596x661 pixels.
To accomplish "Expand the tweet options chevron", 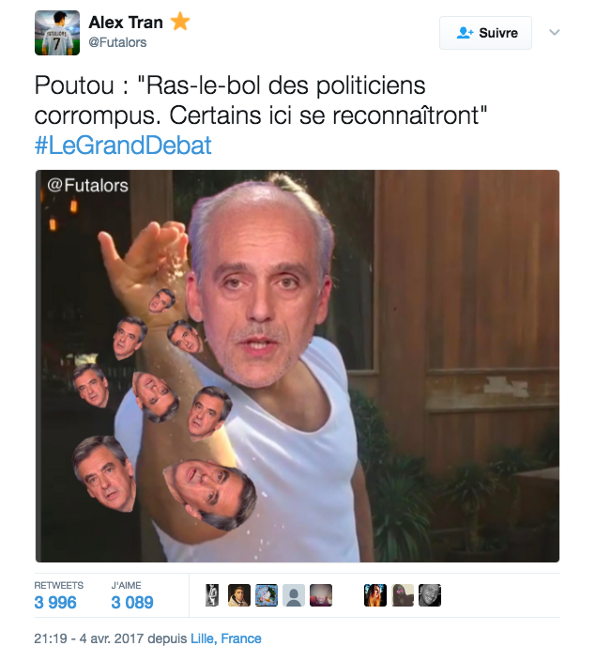I will click(x=555, y=33).
